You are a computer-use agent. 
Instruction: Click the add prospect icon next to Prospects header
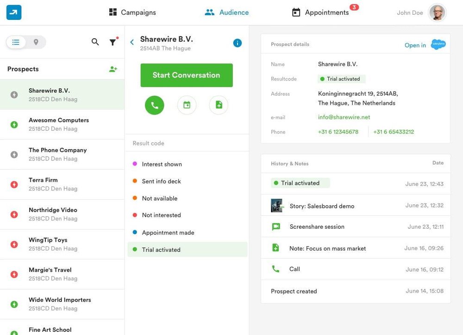(113, 68)
